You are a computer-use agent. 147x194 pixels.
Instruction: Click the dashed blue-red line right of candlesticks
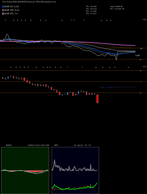[118, 87]
